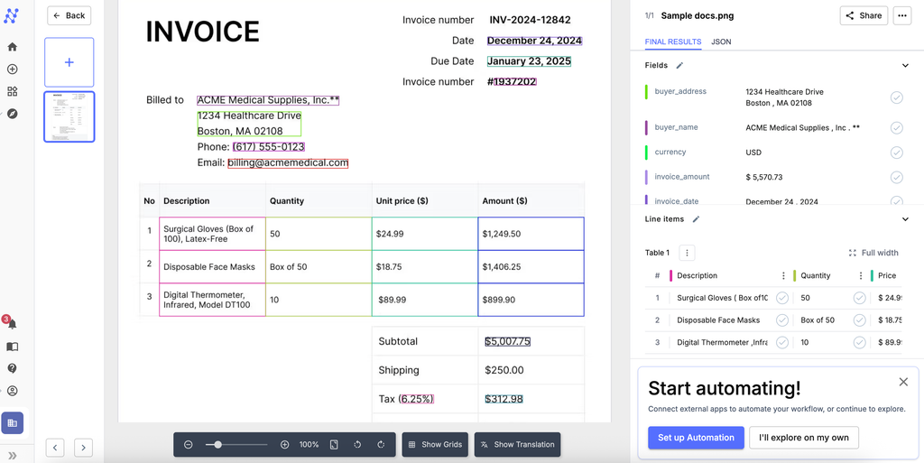Click the Set up Automation button
Screen dimensions: 924x463
pos(695,438)
